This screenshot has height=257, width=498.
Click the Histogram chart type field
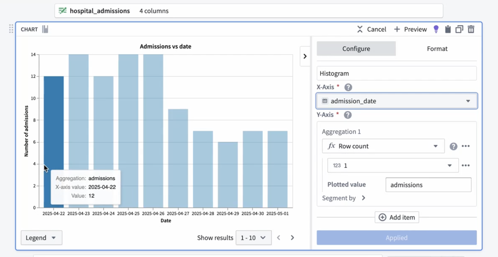click(x=397, y=73)
